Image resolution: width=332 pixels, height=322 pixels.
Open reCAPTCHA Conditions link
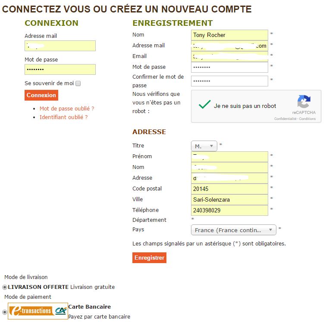point(307,119)
